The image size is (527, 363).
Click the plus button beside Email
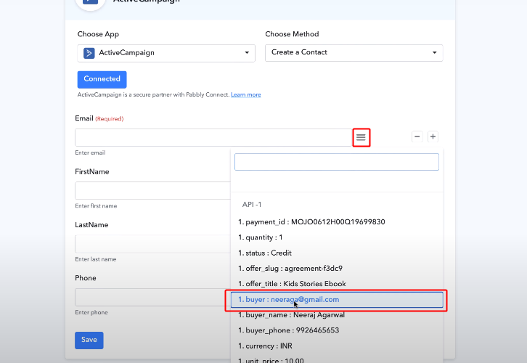[433, 136]
